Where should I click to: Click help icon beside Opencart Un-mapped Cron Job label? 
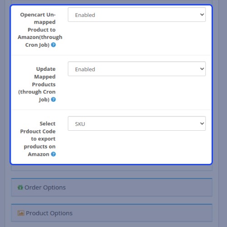53,45
